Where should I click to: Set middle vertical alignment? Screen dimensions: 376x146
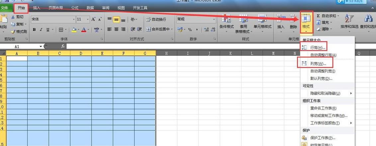(x=116, y=19)
